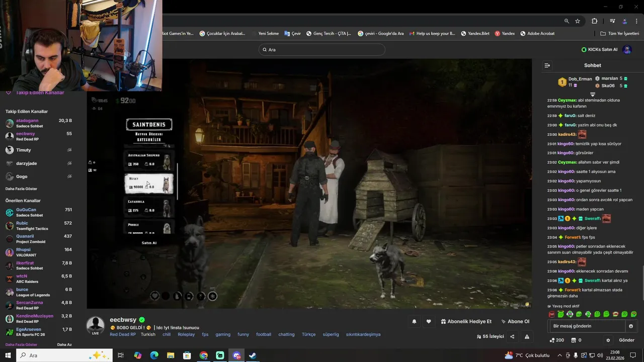Open the atadogann followed channel
644x362 pixels.
click(x=39, y=123)
